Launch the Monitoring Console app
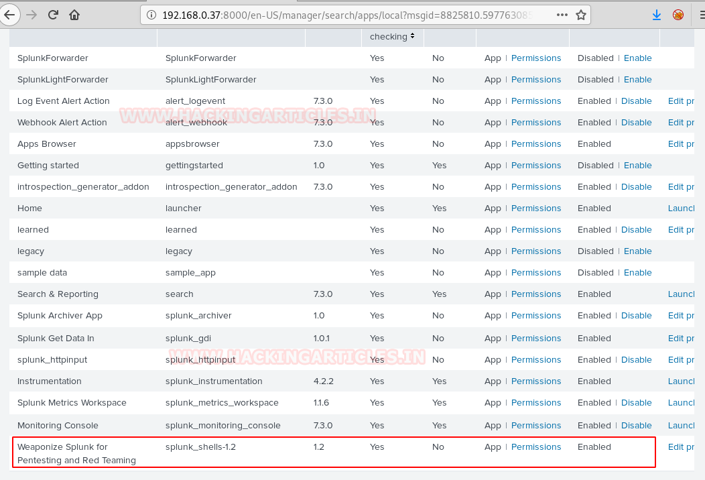Viewport: 705px width, 480px height. pos(681,426)
